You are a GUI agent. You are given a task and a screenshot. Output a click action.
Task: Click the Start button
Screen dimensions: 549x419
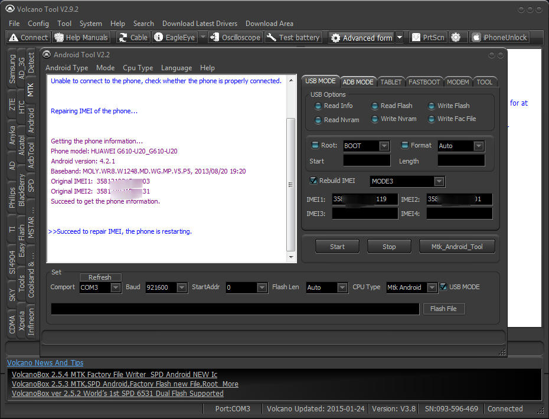(337, 247)
